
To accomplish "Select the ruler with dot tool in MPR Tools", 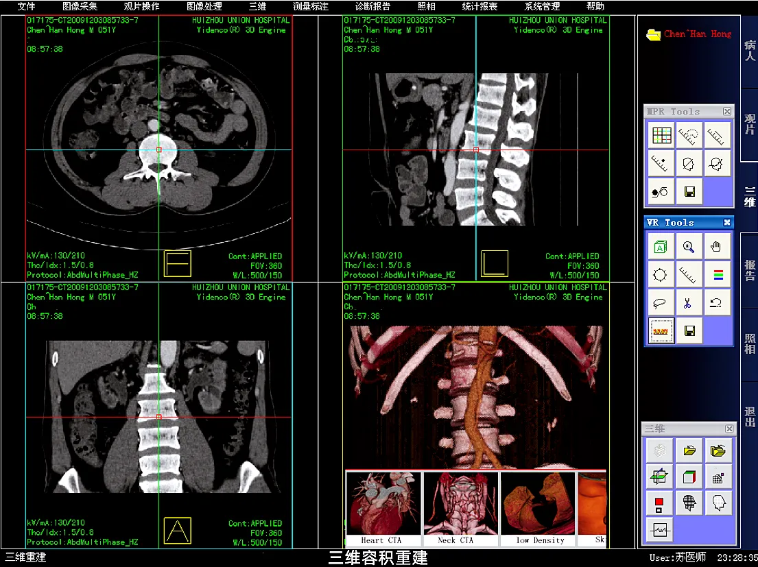I will pyautogui.click(x=661, y=164).
